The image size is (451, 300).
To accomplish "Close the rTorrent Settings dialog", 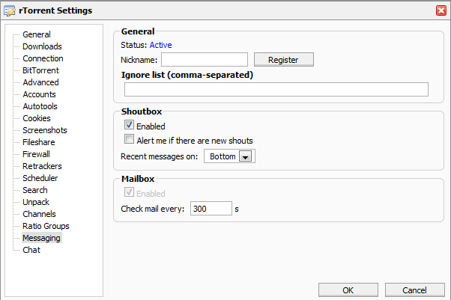I will [441, 10].
